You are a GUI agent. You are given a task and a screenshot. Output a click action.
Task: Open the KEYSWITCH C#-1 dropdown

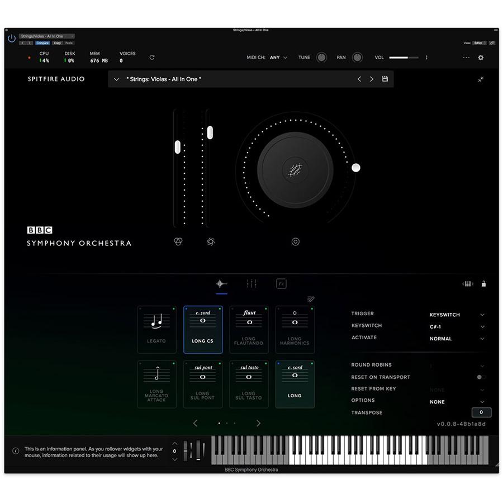tap(457, 326)
